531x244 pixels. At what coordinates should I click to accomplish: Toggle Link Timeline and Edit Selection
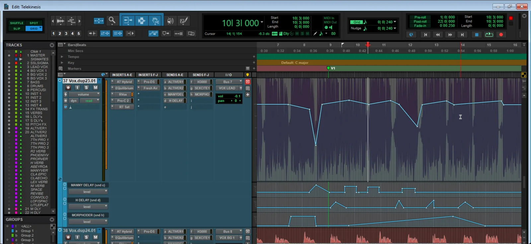point(105,33)
